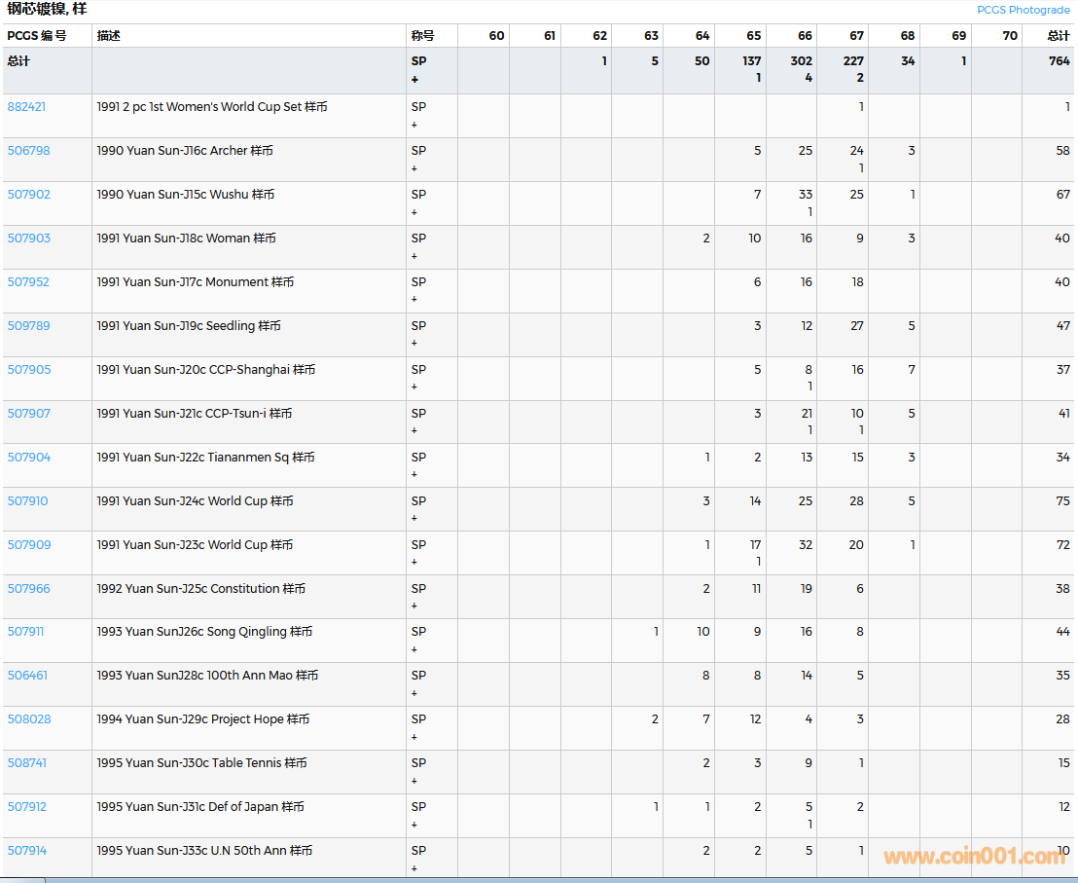The height and width of the screenshot is (883, 1078).
Task: Click PCGS number 507907 link
Action: pyautogui.click(x=28, y=414)
